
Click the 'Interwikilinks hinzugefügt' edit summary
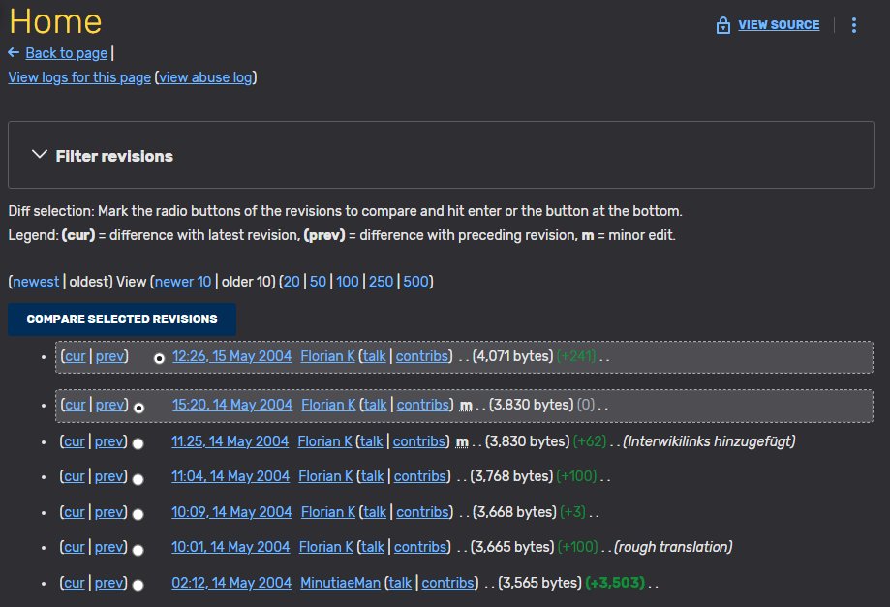[x=709, y=441]
